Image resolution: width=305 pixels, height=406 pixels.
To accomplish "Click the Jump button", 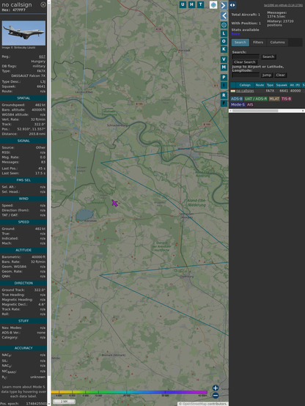I will point(267,75).
